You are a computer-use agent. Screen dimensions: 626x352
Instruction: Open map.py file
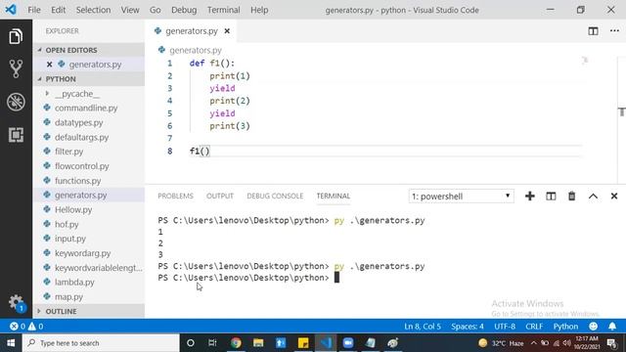pyautogui.click(x=89, y=296)
